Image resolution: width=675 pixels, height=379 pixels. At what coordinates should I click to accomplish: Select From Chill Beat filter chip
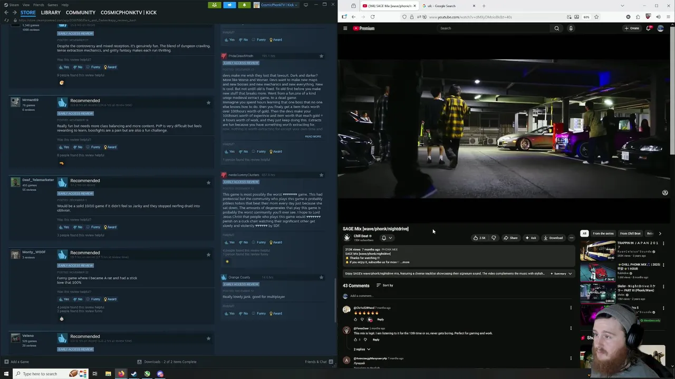point(630,233)
